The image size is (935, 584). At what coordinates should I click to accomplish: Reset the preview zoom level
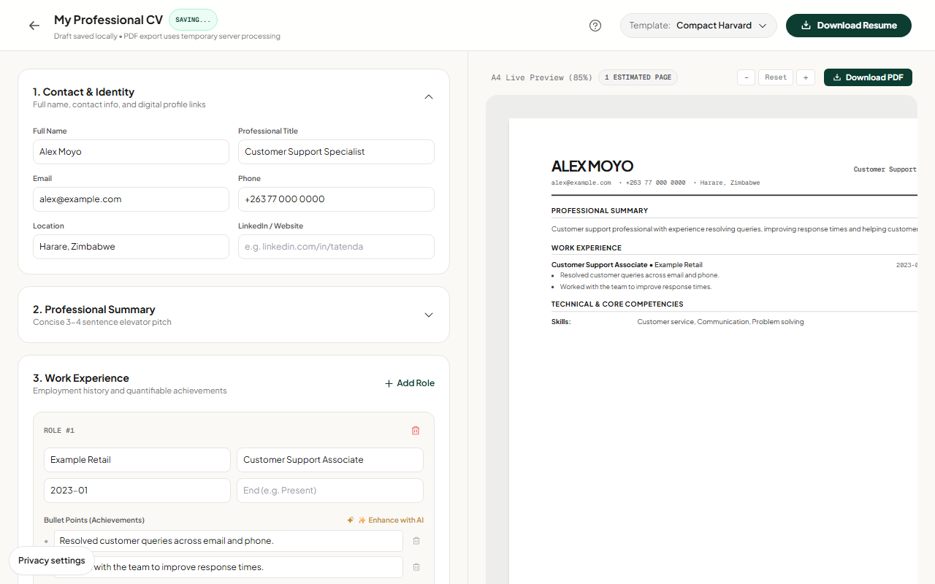pos(776,77)
